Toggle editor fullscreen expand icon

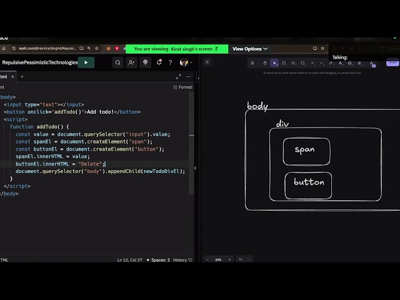[178, 77]
